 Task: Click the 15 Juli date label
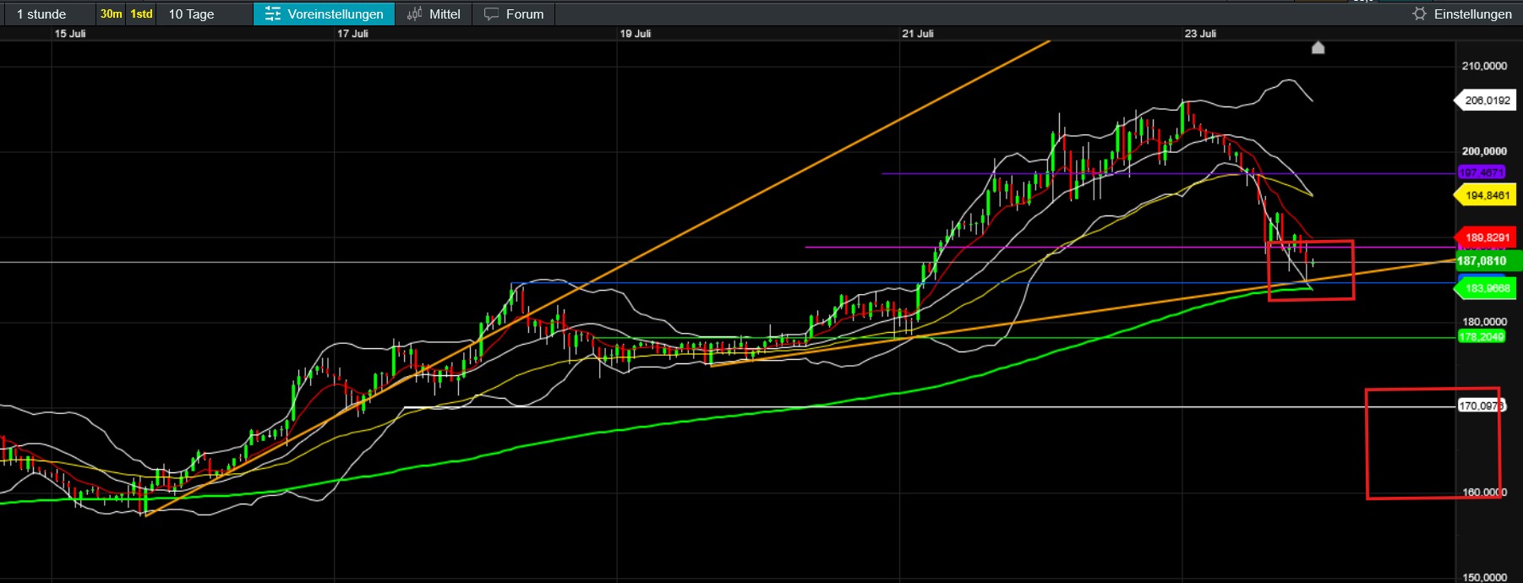tap(70, 34)
